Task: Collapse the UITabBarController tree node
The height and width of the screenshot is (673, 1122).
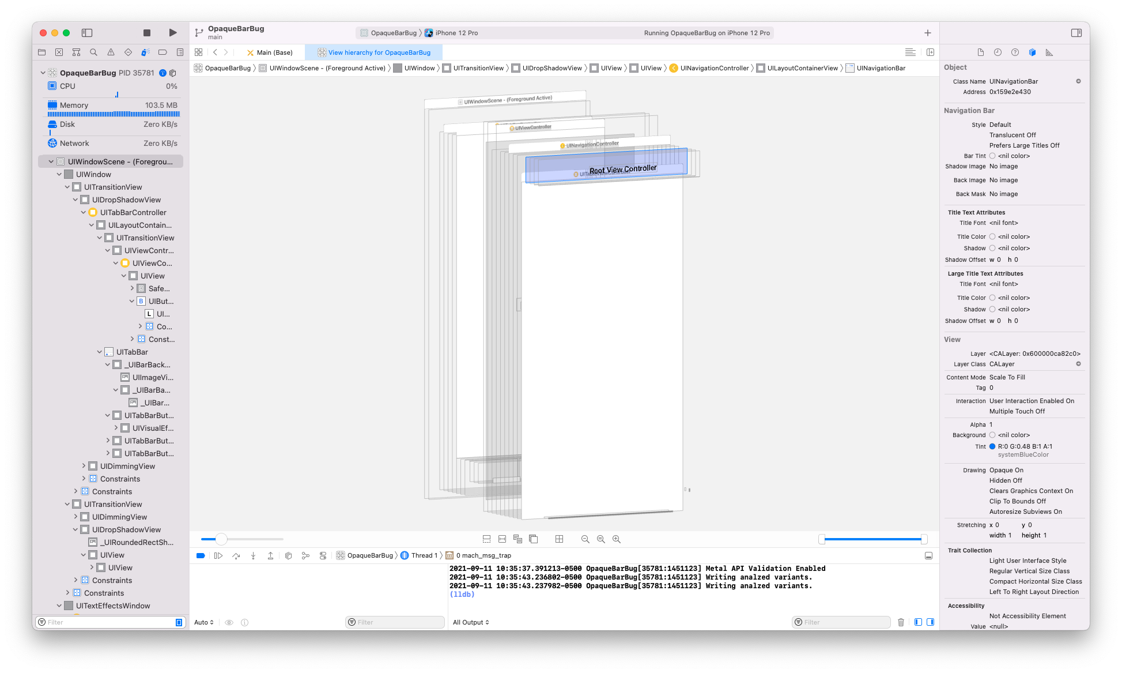Action: pyautogui.click(x=84, y=212)
